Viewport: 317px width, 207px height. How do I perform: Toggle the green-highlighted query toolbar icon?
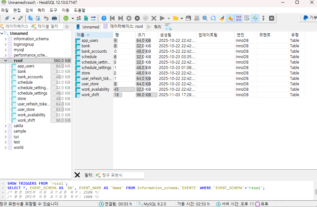click(x=255, y=18)
